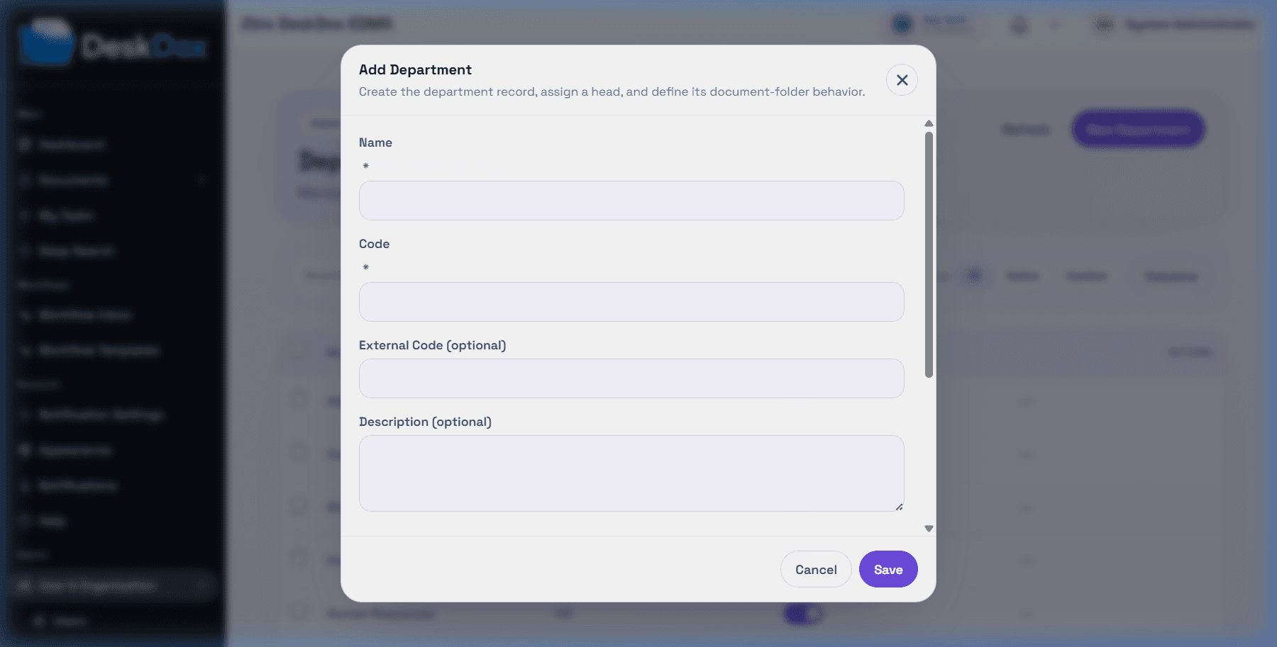The height and width of the screenshot is (647, 1277).
Task: Cancel the Add Department form
Action: click(x=816, y=569)
